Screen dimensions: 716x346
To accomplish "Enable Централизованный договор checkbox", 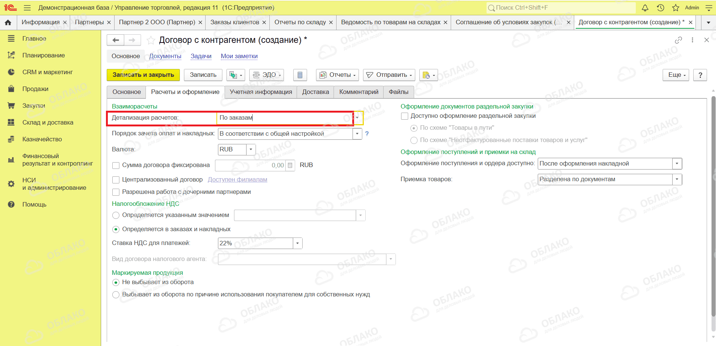I will click(116, 180).
